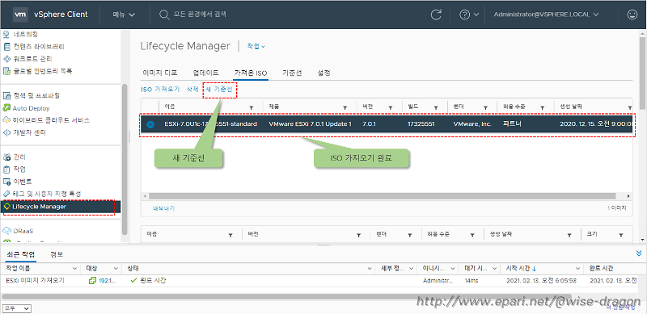Click the VMware, Inc. vendor cell
Screen dimensions: 647x314
pos(472,124)
